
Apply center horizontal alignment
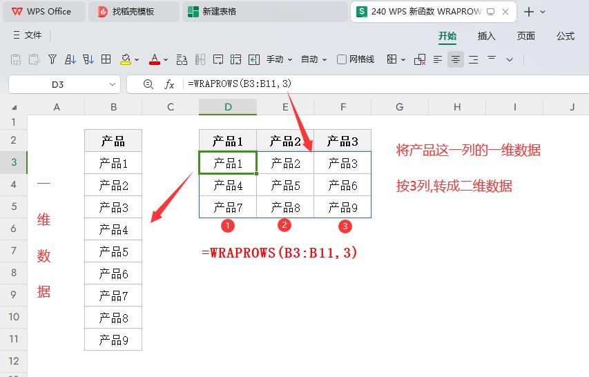click(456, 60)
